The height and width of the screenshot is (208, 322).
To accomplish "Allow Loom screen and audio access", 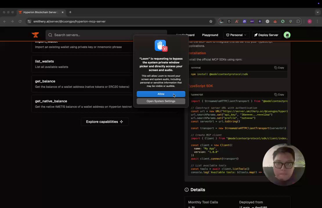I will (161, 94).
